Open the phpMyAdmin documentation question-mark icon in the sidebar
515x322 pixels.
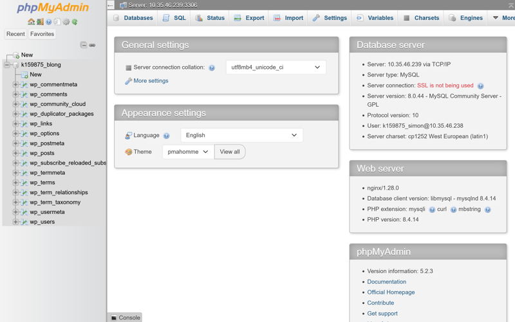click(x=48, y=22)
